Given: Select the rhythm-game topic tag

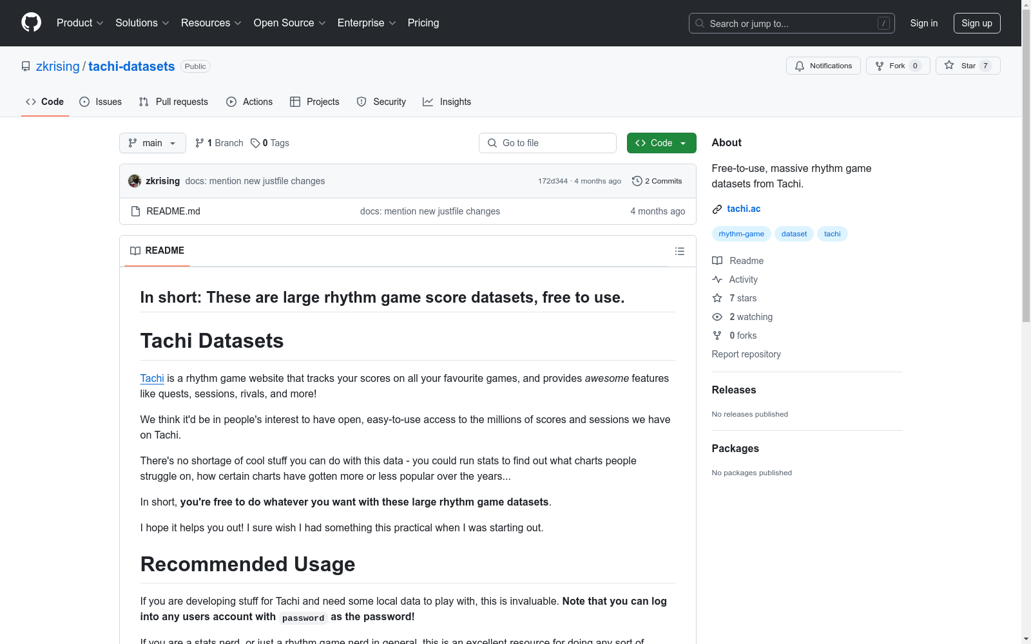Looking at the screenshot, I should coord(741,234).
